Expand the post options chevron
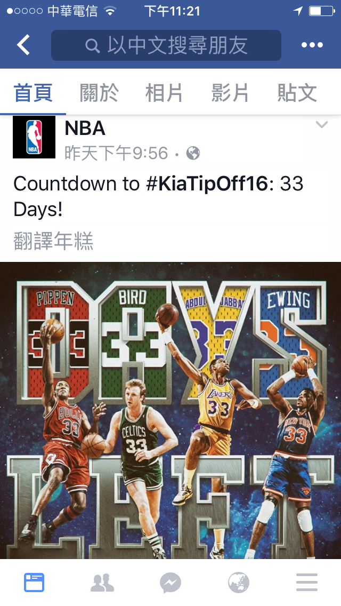 click(x=322, y=124)
